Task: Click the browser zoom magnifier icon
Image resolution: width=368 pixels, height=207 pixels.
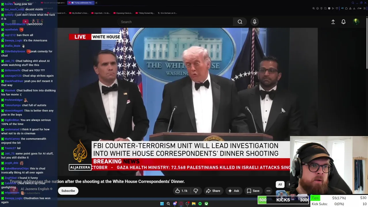Action: pyautogui.click(x=314, y=8)
